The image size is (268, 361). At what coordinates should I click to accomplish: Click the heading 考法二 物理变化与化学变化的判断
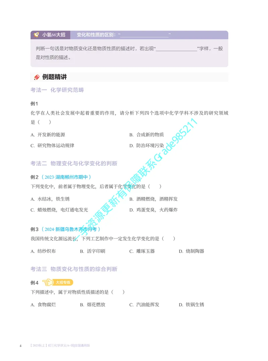tap(74, 163)
